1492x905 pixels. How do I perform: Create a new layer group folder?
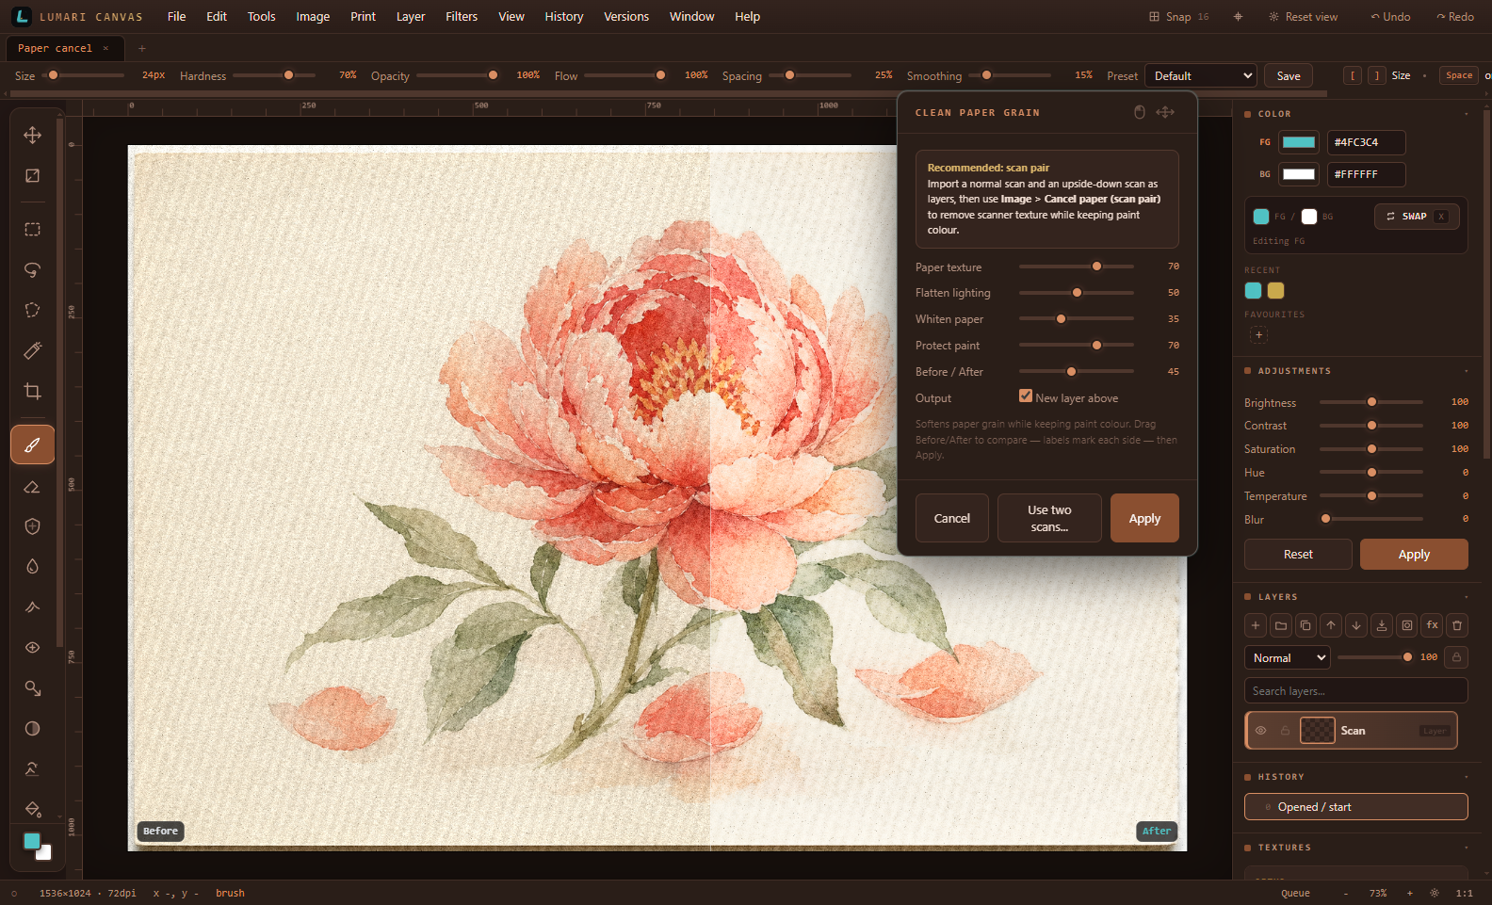[x=1281, y=625]
